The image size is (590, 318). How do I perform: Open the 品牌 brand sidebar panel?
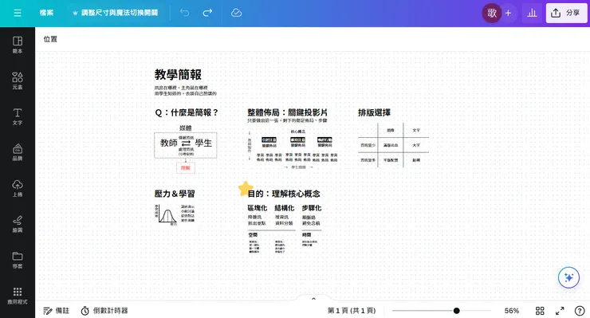pos(18,152)
